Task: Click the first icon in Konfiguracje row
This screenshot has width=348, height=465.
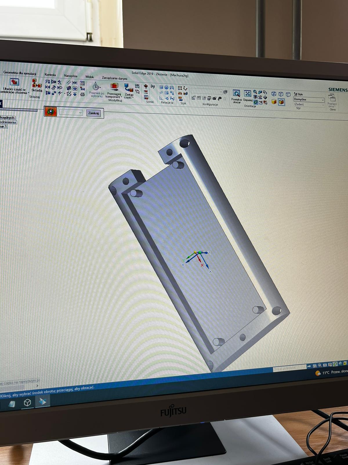Action: tap(194, 98)
